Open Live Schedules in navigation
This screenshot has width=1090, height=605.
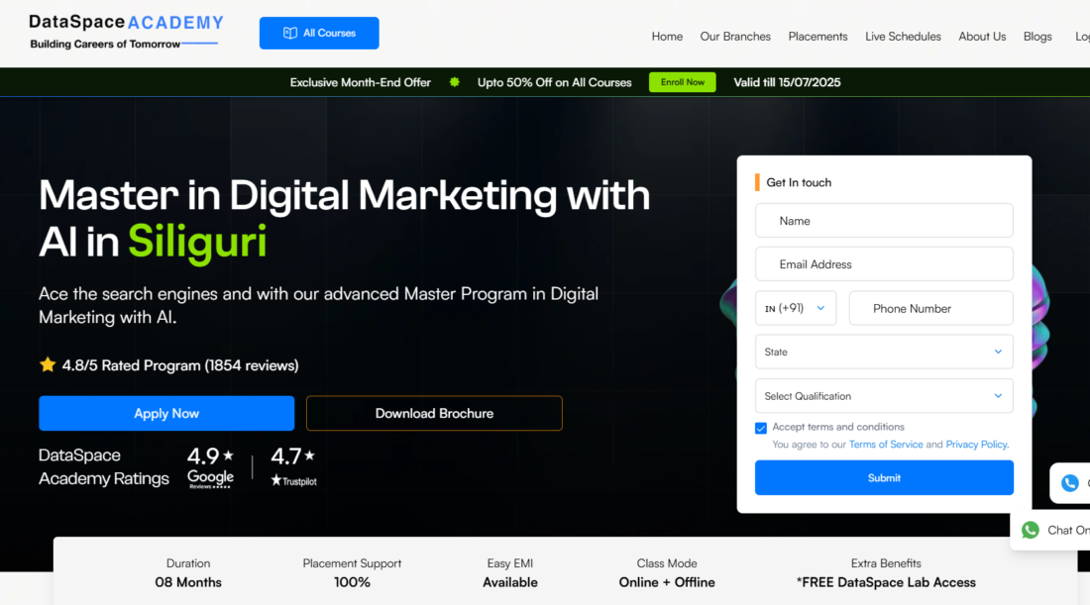tap(903, 37)
